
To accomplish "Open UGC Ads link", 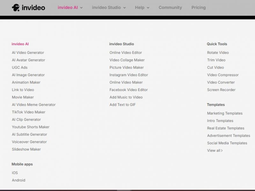I will point(20,67).
